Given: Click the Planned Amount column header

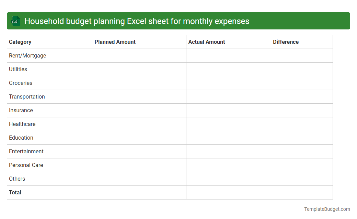Looking at the screenshot, I should 115,42.
